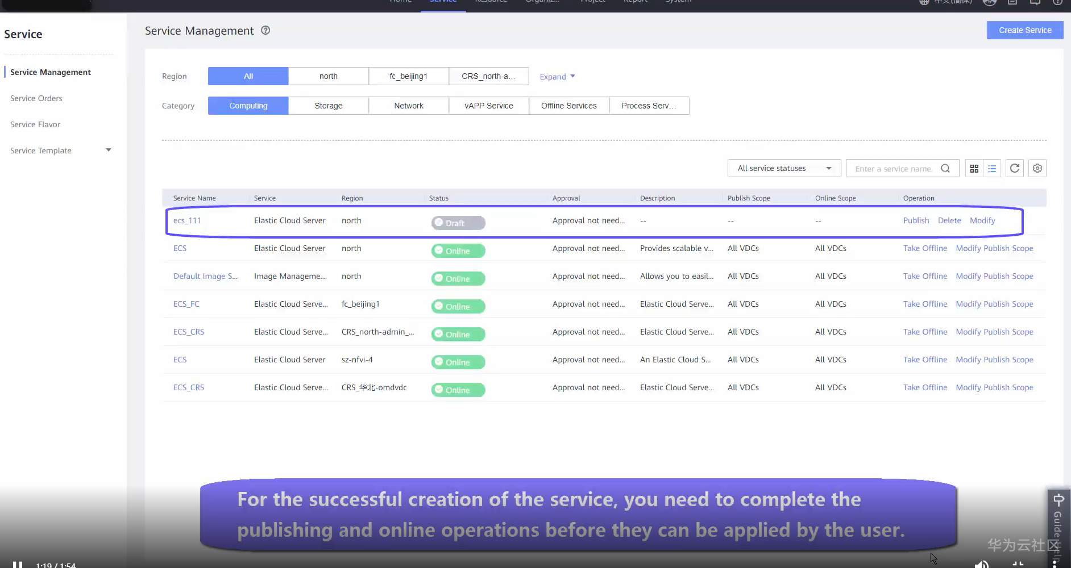Take Default Image service offline
The image size is (1071, 568).
pos(925,276)
